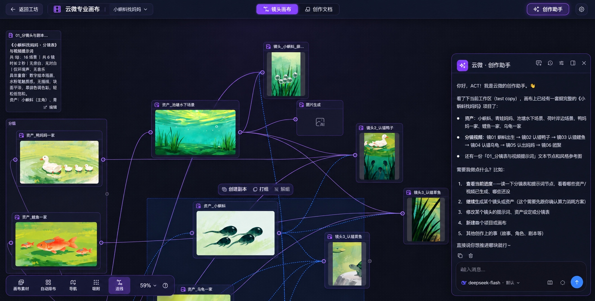Click 创建副本 in floating group toolbar

coord(234,189)
